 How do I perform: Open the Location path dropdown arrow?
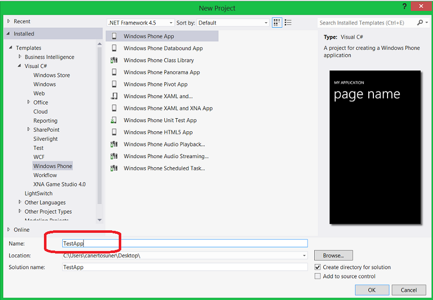304,256
